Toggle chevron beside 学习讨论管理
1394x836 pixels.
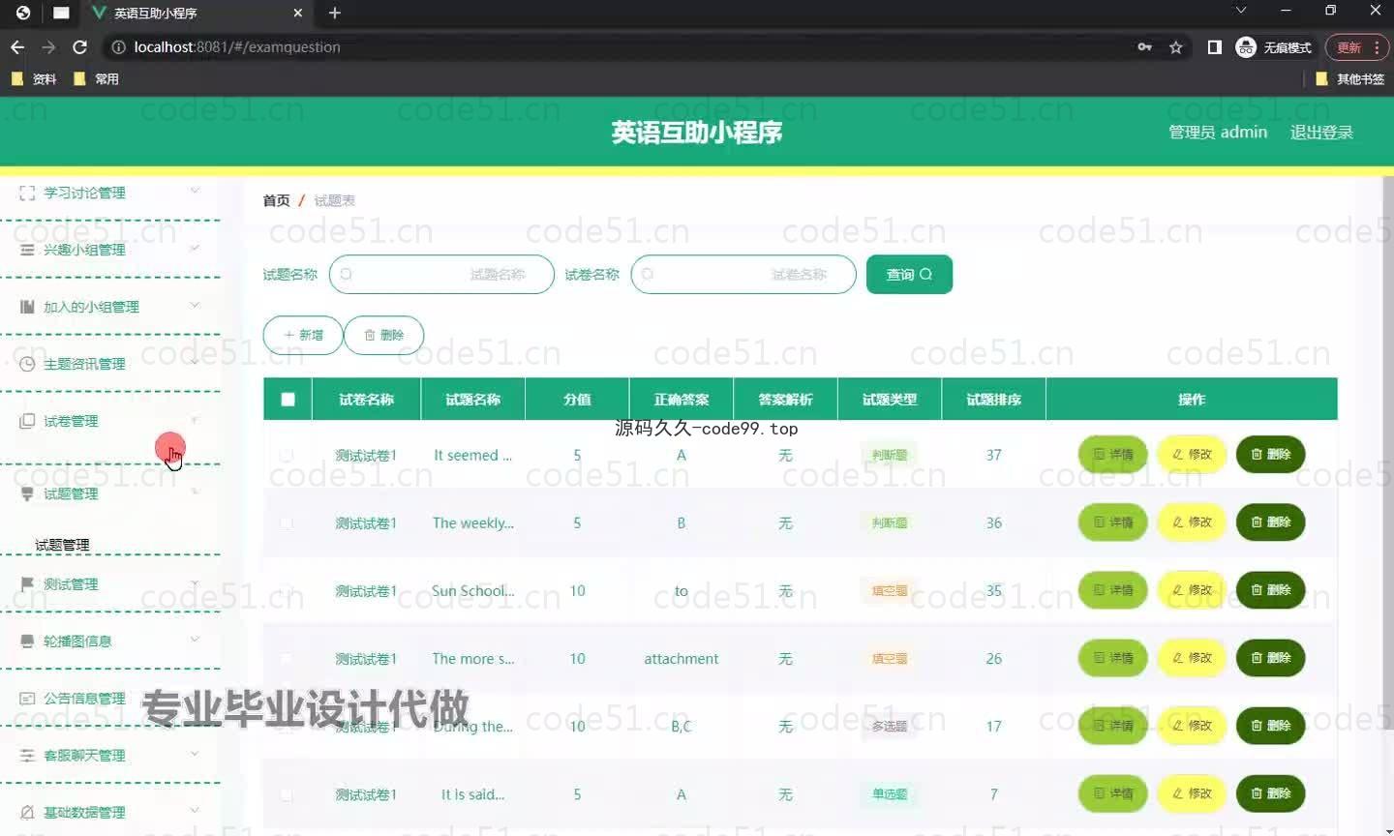coord(195,191)
